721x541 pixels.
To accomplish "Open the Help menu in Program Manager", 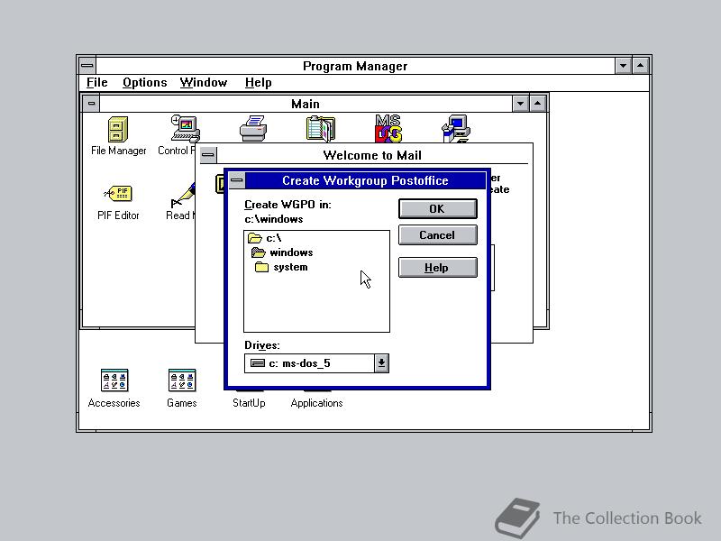I will click(259, 83).
